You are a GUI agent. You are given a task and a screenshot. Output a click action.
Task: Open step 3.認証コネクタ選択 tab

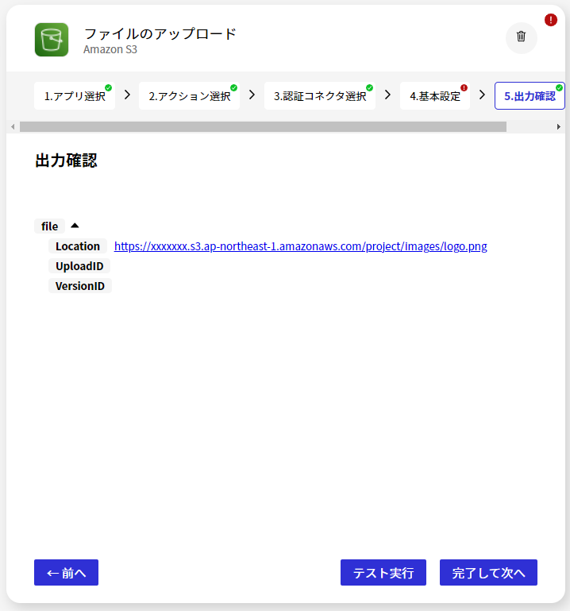point(320,96)
